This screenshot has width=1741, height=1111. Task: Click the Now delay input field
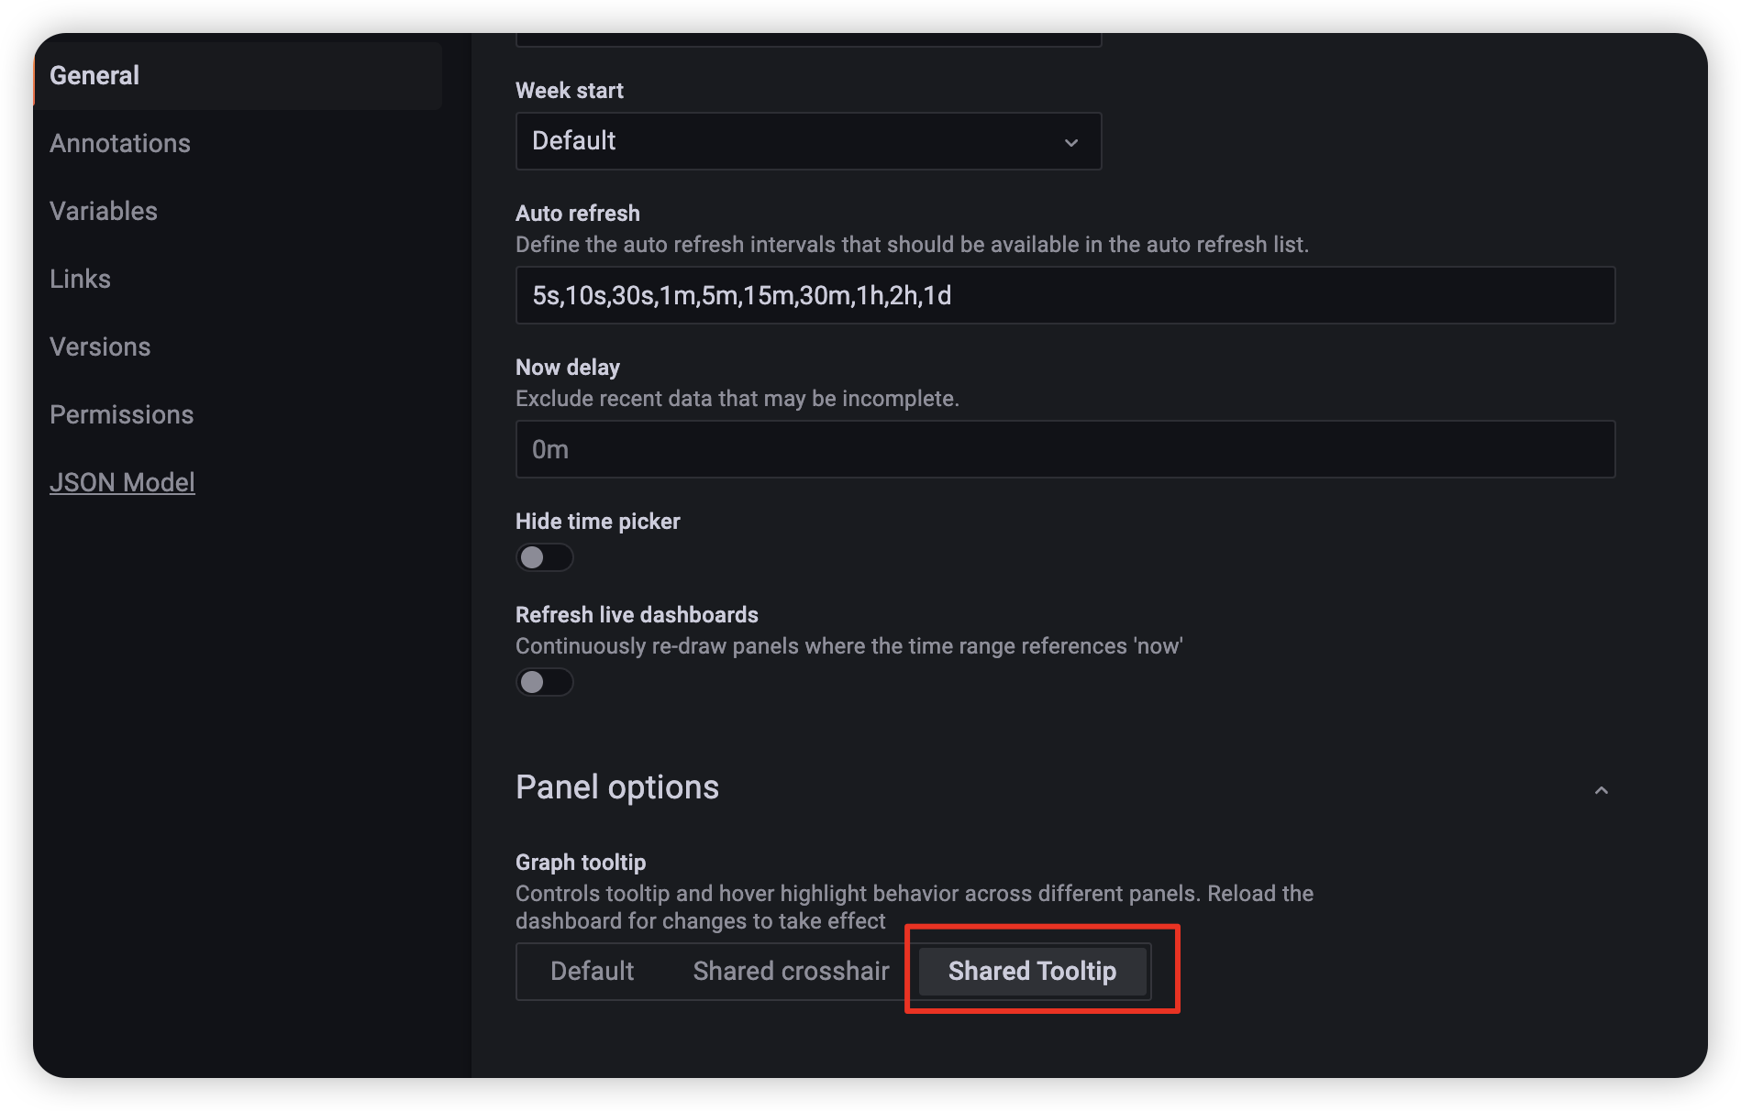(1064, 449)
